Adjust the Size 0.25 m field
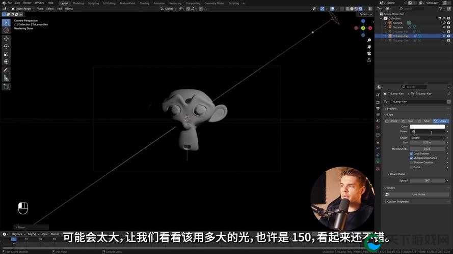 point(428,143)
